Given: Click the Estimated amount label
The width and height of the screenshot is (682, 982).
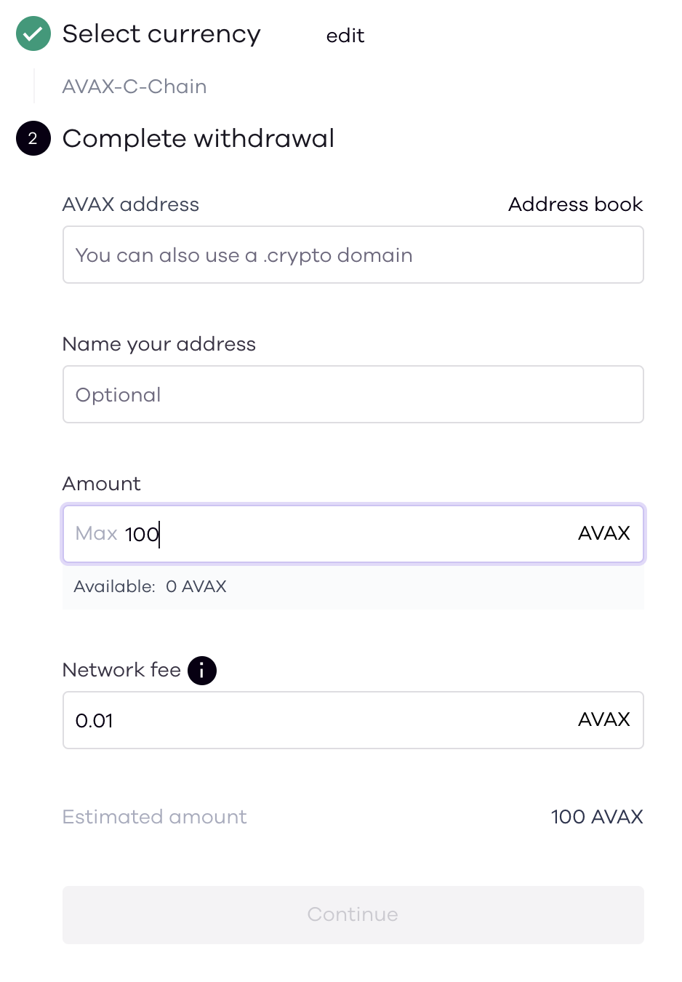Looking at the screenshot, I should pyautogui.click(x=155, y=817).
